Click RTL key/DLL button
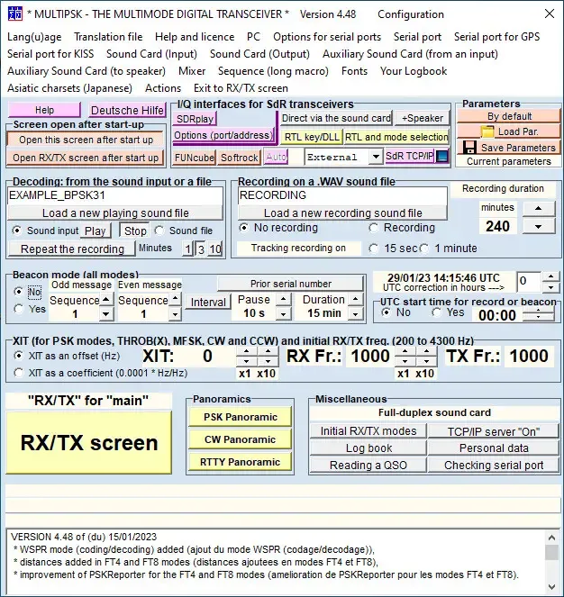The image size is (564, 597). [x=312, y=137]
